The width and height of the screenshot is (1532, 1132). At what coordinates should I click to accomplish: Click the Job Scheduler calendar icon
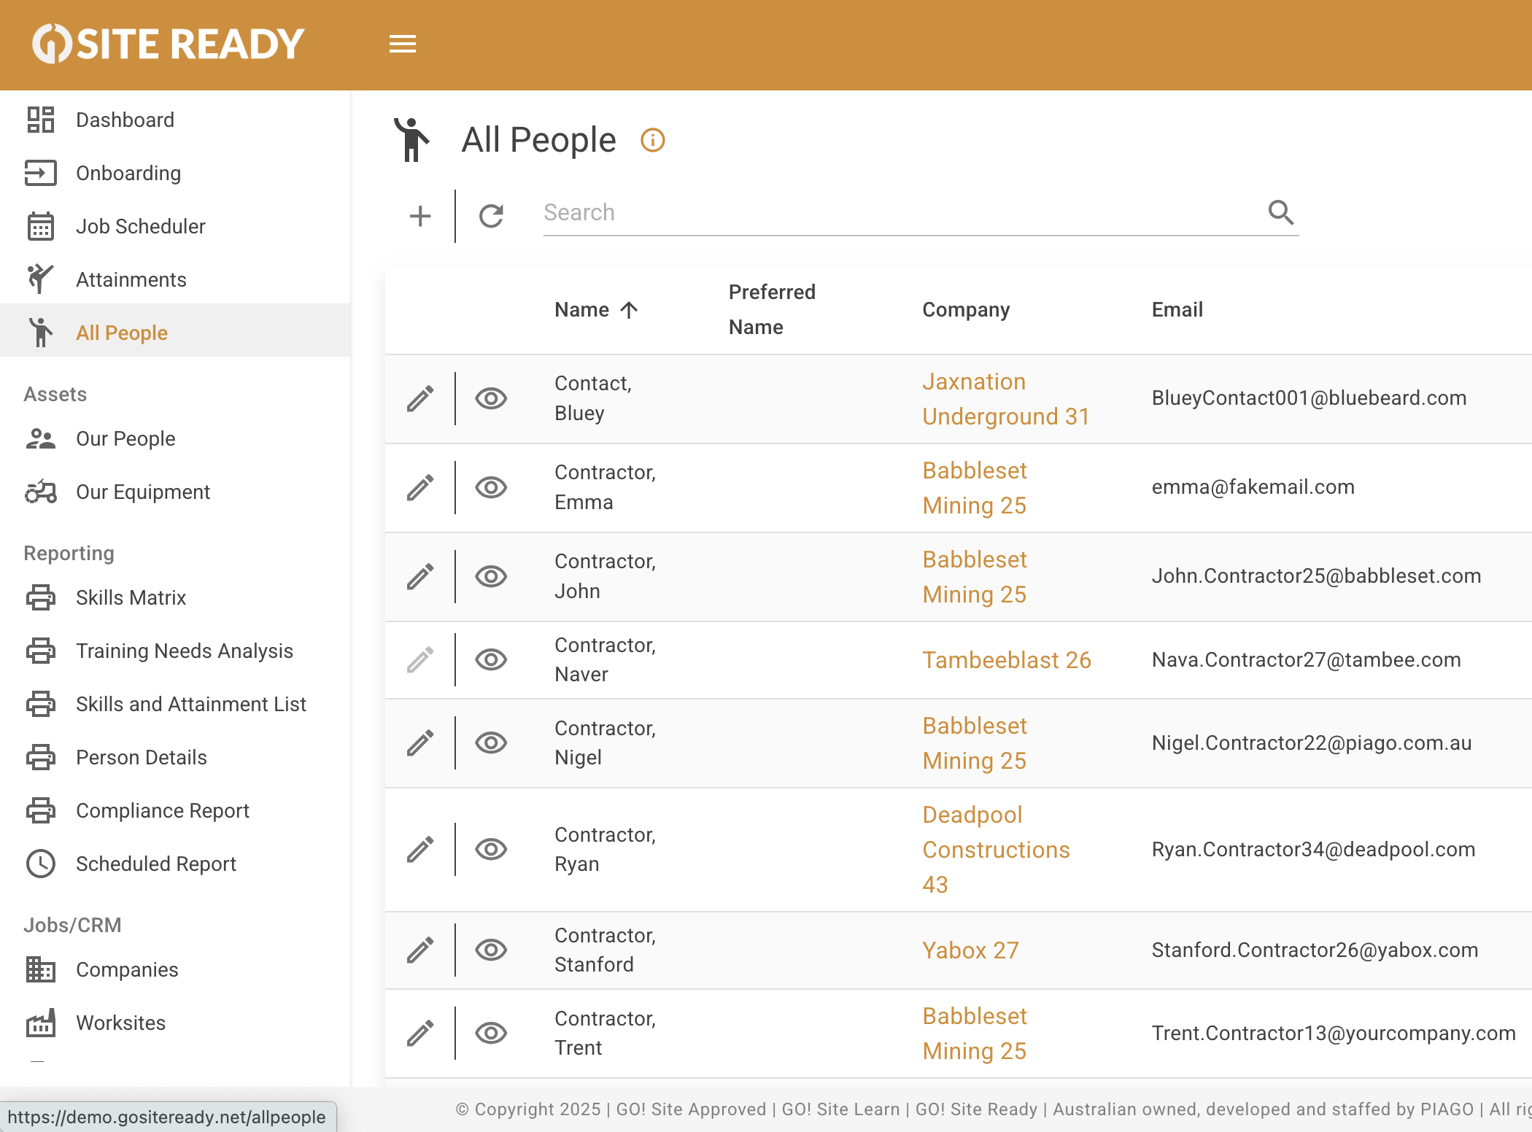[41, 226]
